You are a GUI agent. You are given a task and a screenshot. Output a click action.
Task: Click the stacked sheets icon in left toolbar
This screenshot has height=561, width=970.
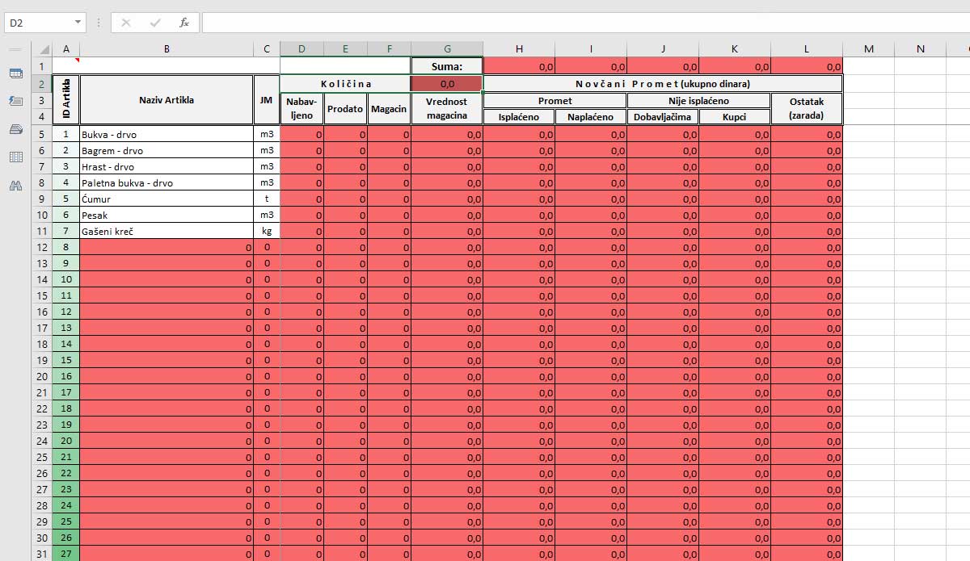click(x=16, y=129)
